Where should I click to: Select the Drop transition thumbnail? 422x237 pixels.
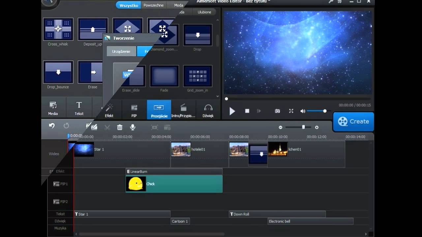point(197,35)
